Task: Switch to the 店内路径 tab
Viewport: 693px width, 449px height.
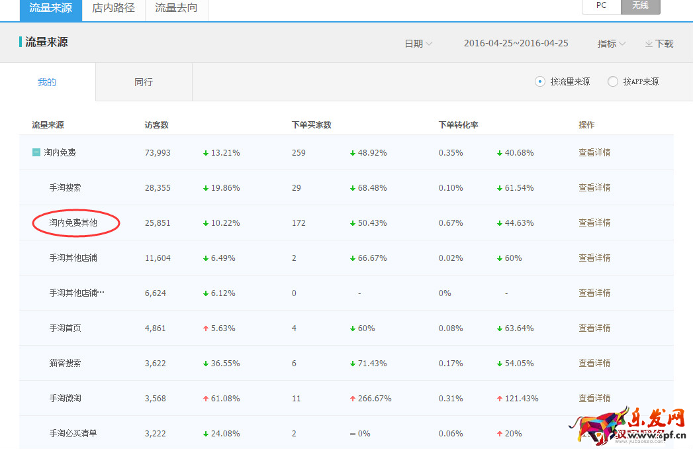Action: [113, 9]
